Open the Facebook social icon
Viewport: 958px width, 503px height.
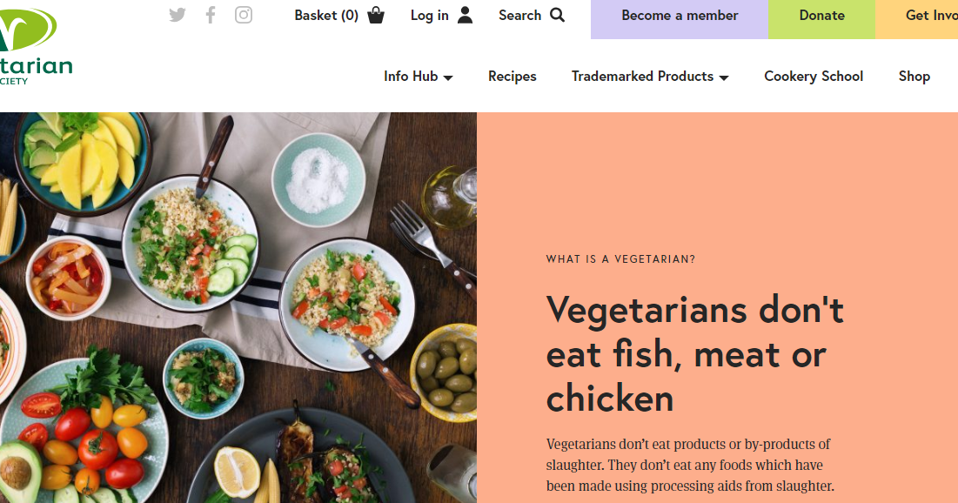(210, 14)
